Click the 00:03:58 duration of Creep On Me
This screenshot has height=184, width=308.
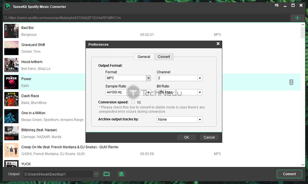click(x=147, y=154)
